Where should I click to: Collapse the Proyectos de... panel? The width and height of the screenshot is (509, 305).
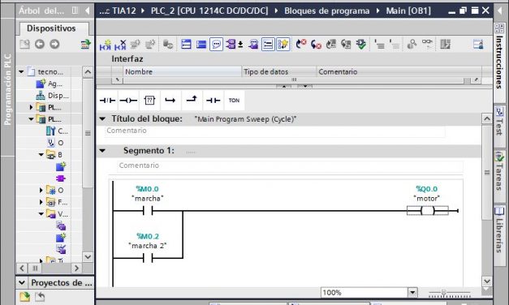[22, 282]
